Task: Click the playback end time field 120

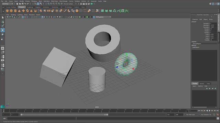Action: (x=170, y=115)
